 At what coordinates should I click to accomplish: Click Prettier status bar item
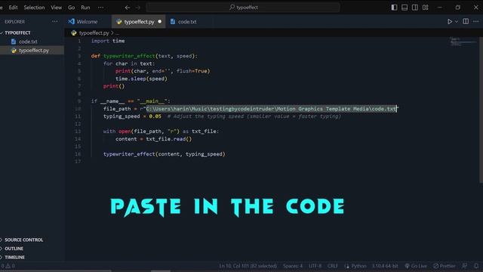[445, 266]
